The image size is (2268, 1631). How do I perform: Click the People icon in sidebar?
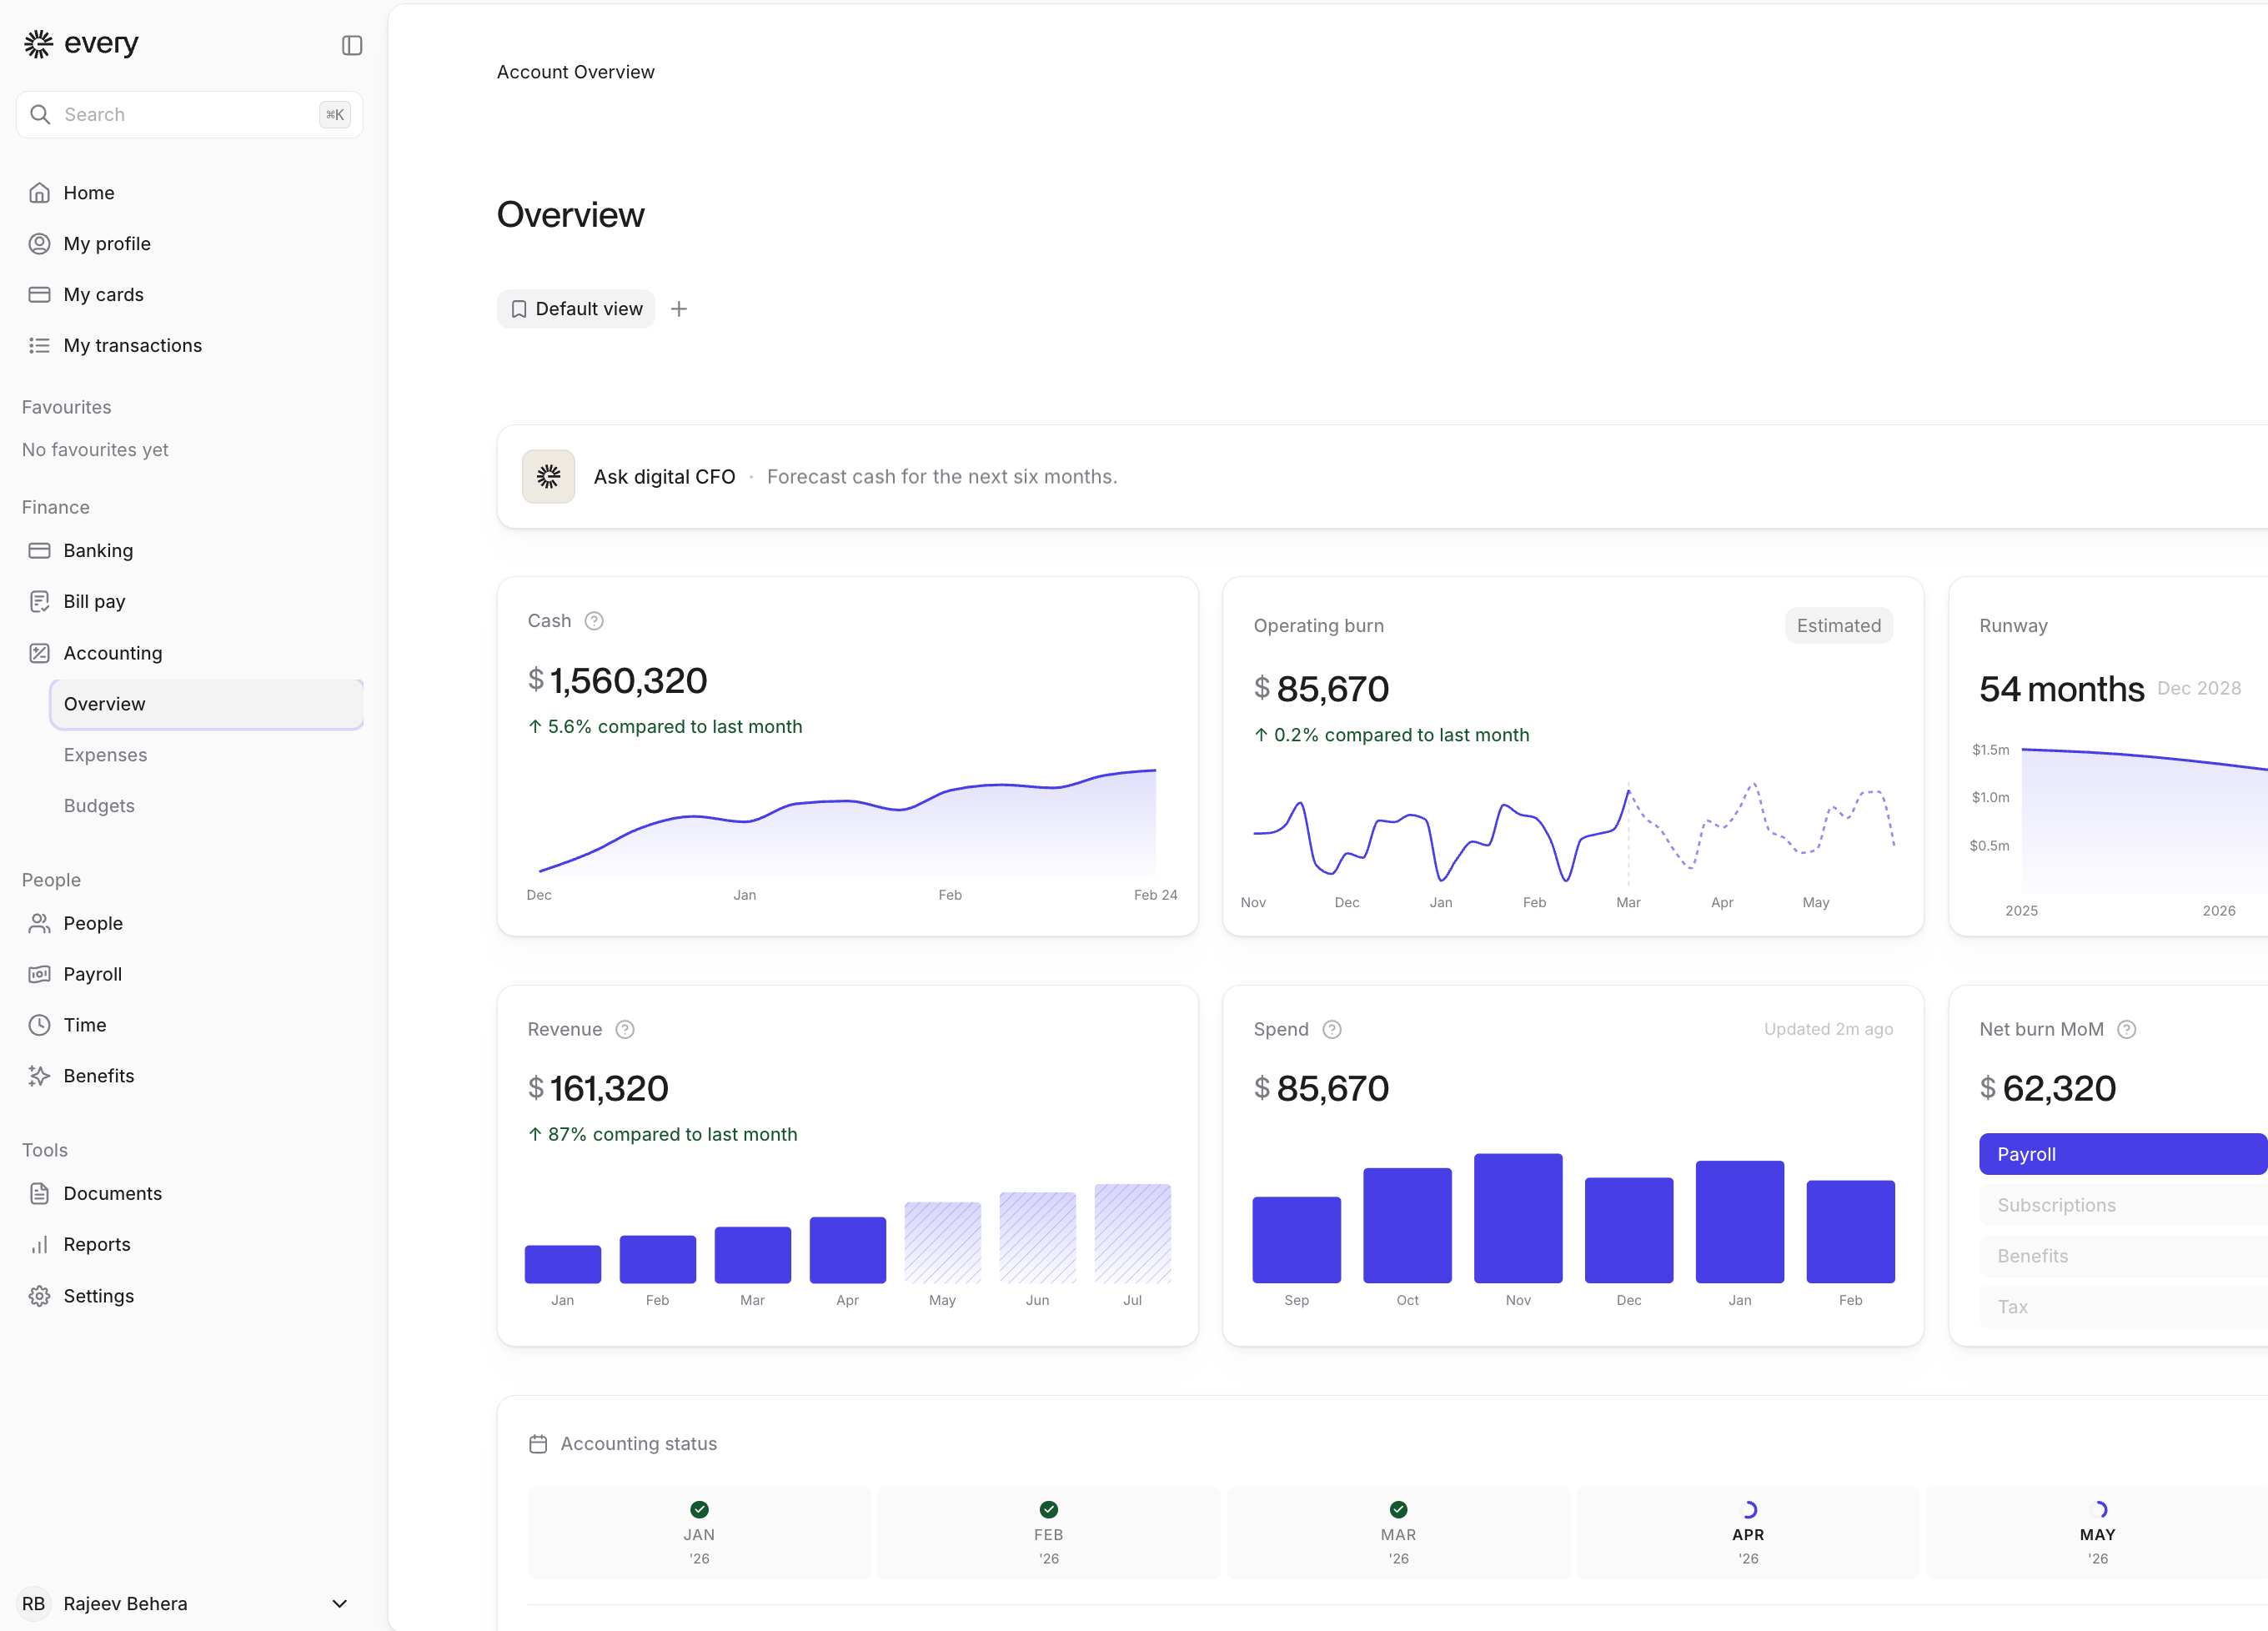pyautogui.click(x=39, y=923)
